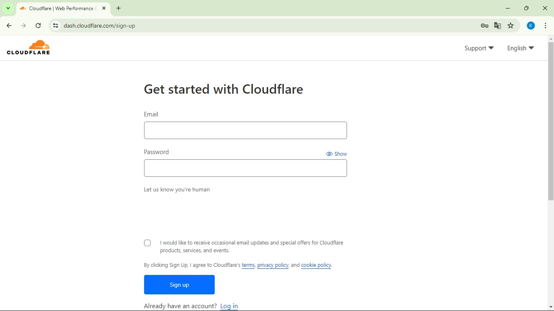Expand the Support dropdown menu

[x=479, y=48]
